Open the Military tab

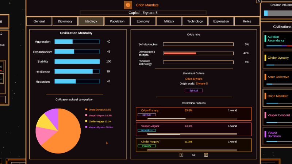tap(169, 22)
